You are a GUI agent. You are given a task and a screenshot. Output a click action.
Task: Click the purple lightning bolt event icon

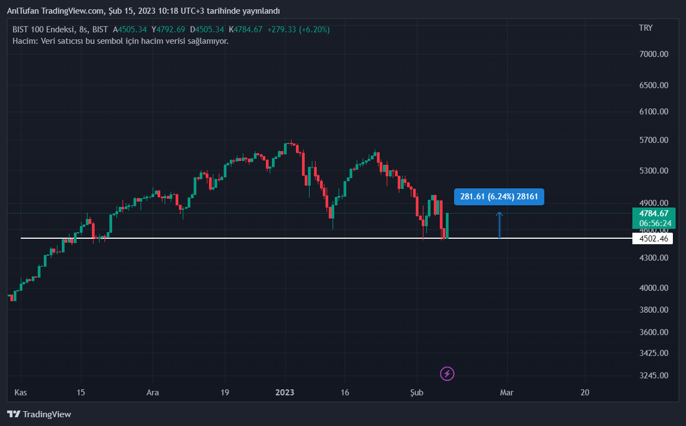coord(447,374)
